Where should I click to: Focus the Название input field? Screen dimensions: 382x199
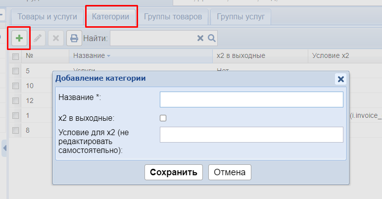pyautogui.click(x=251, y=99)
